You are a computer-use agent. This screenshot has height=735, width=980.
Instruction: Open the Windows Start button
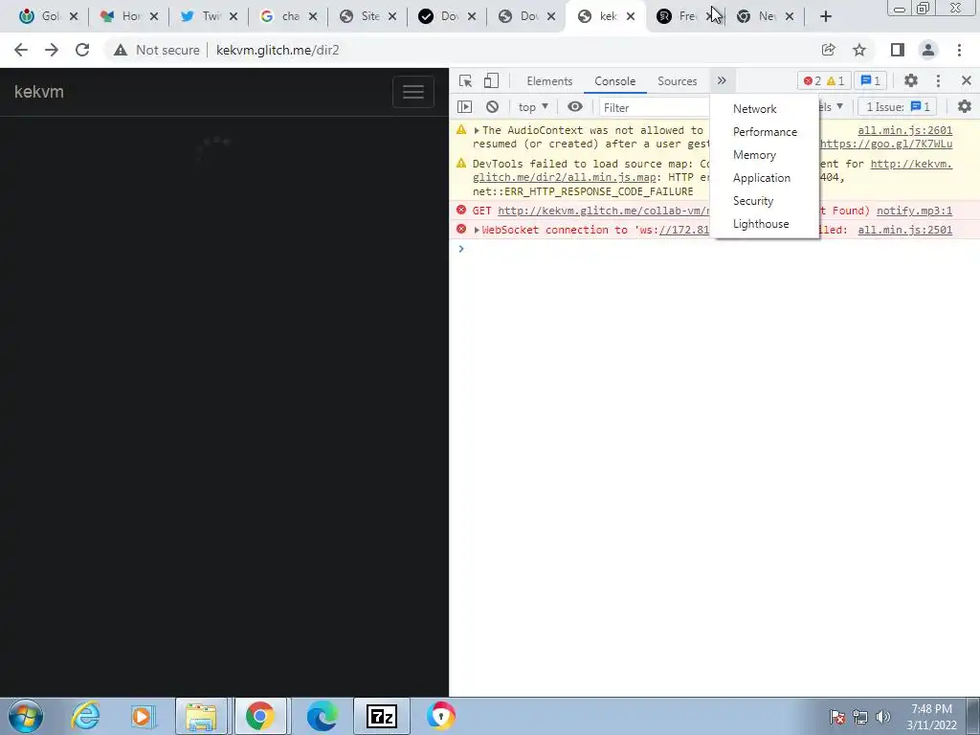tap(26, 716)
